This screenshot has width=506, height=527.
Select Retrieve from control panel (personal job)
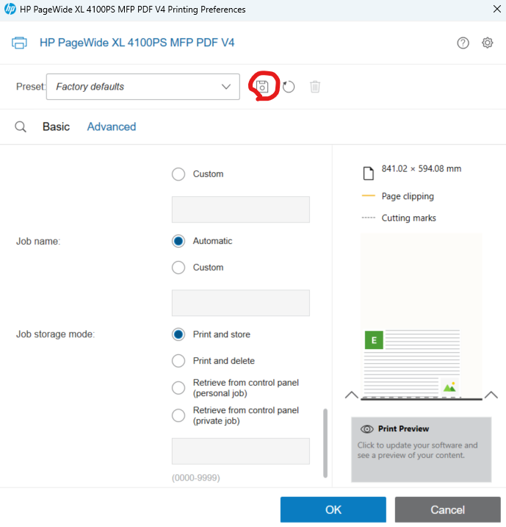click(178, 388)
